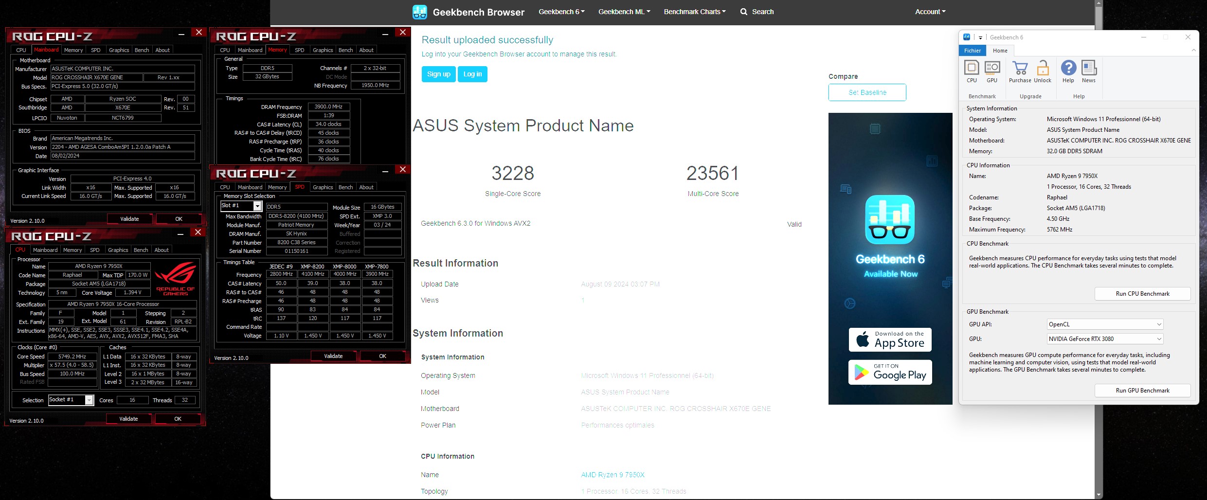This screenshot has width=1207, height=500.
Task: Click the Geekbench 6 app icon in ad banner
Action: (890, 220)
